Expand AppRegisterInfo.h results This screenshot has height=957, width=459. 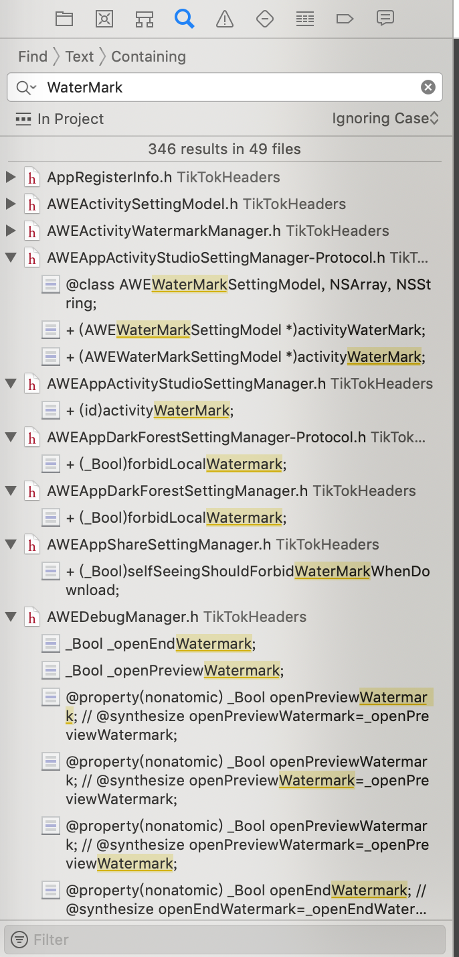click(x=10, y=177)
